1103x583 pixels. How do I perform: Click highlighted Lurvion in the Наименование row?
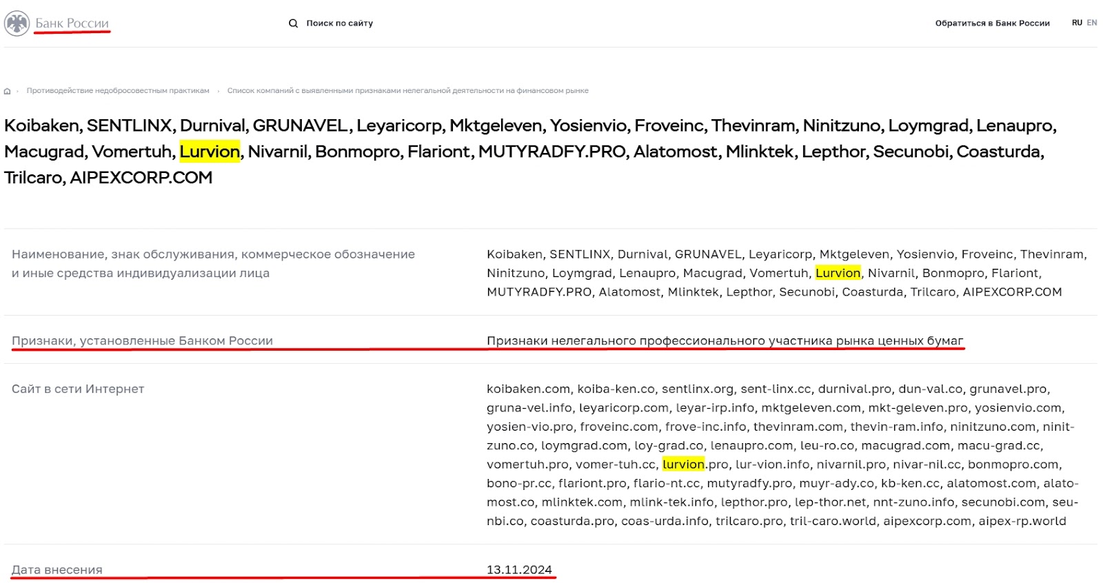pos(838,273)
